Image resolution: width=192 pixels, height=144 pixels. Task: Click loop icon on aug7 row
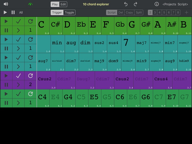pos(30,58)
